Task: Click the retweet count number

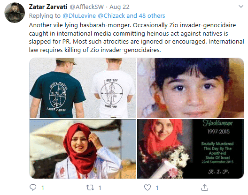Action: (x=100, y=188)
